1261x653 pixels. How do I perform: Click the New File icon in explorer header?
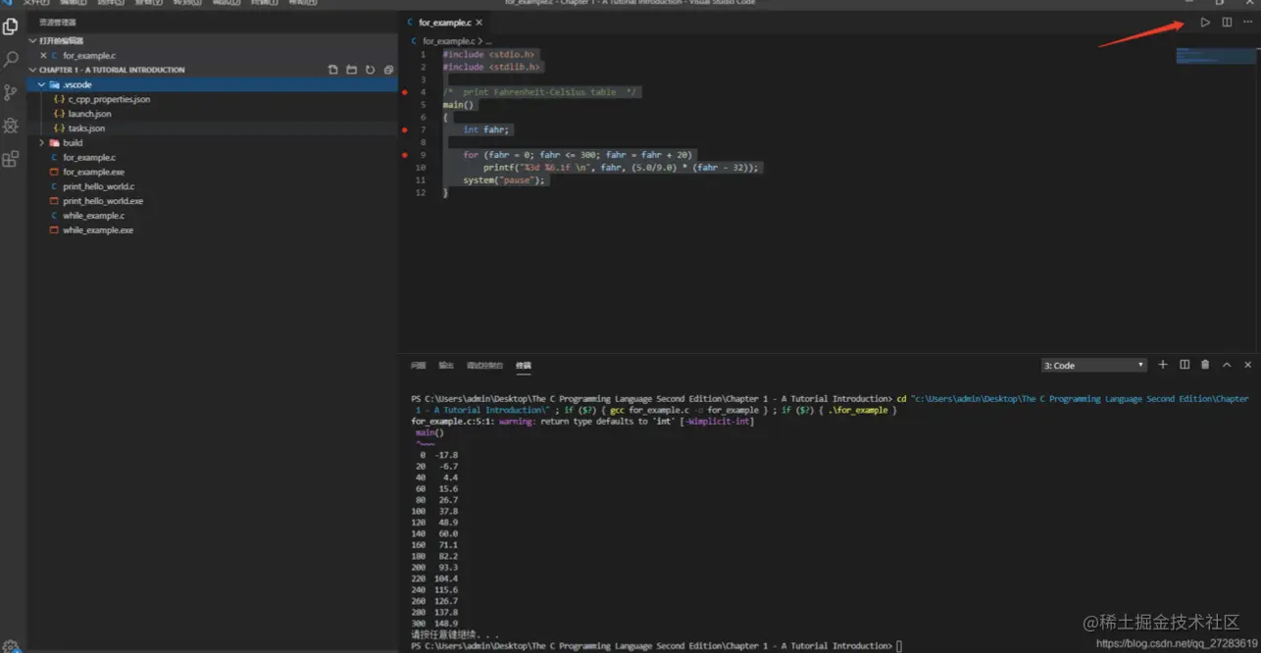(333, 70)
